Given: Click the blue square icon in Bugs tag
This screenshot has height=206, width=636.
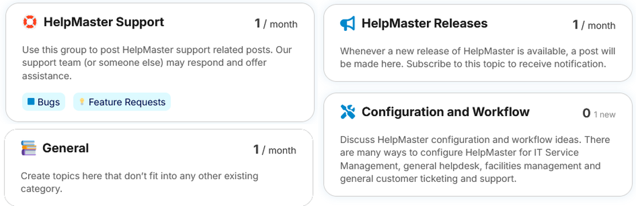Looking at the screenshot, I should (31, 102).
